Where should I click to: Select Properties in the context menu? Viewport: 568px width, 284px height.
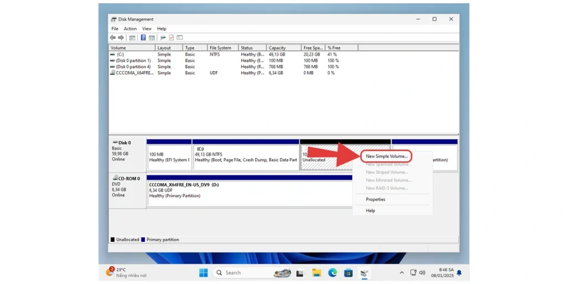click(376, 199)
